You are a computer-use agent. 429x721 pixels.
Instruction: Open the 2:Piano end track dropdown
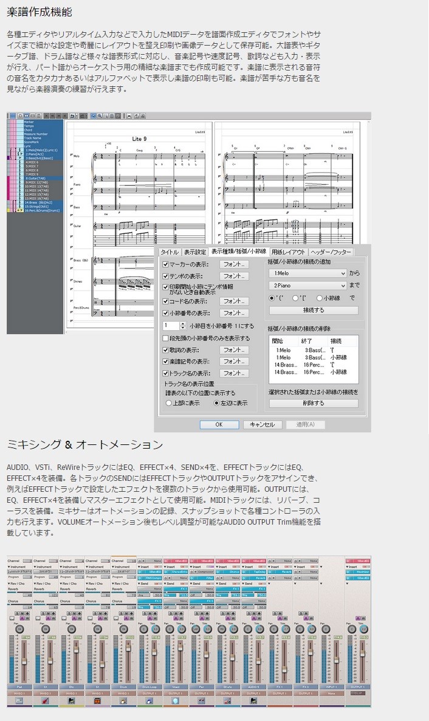tap(307, 286)
